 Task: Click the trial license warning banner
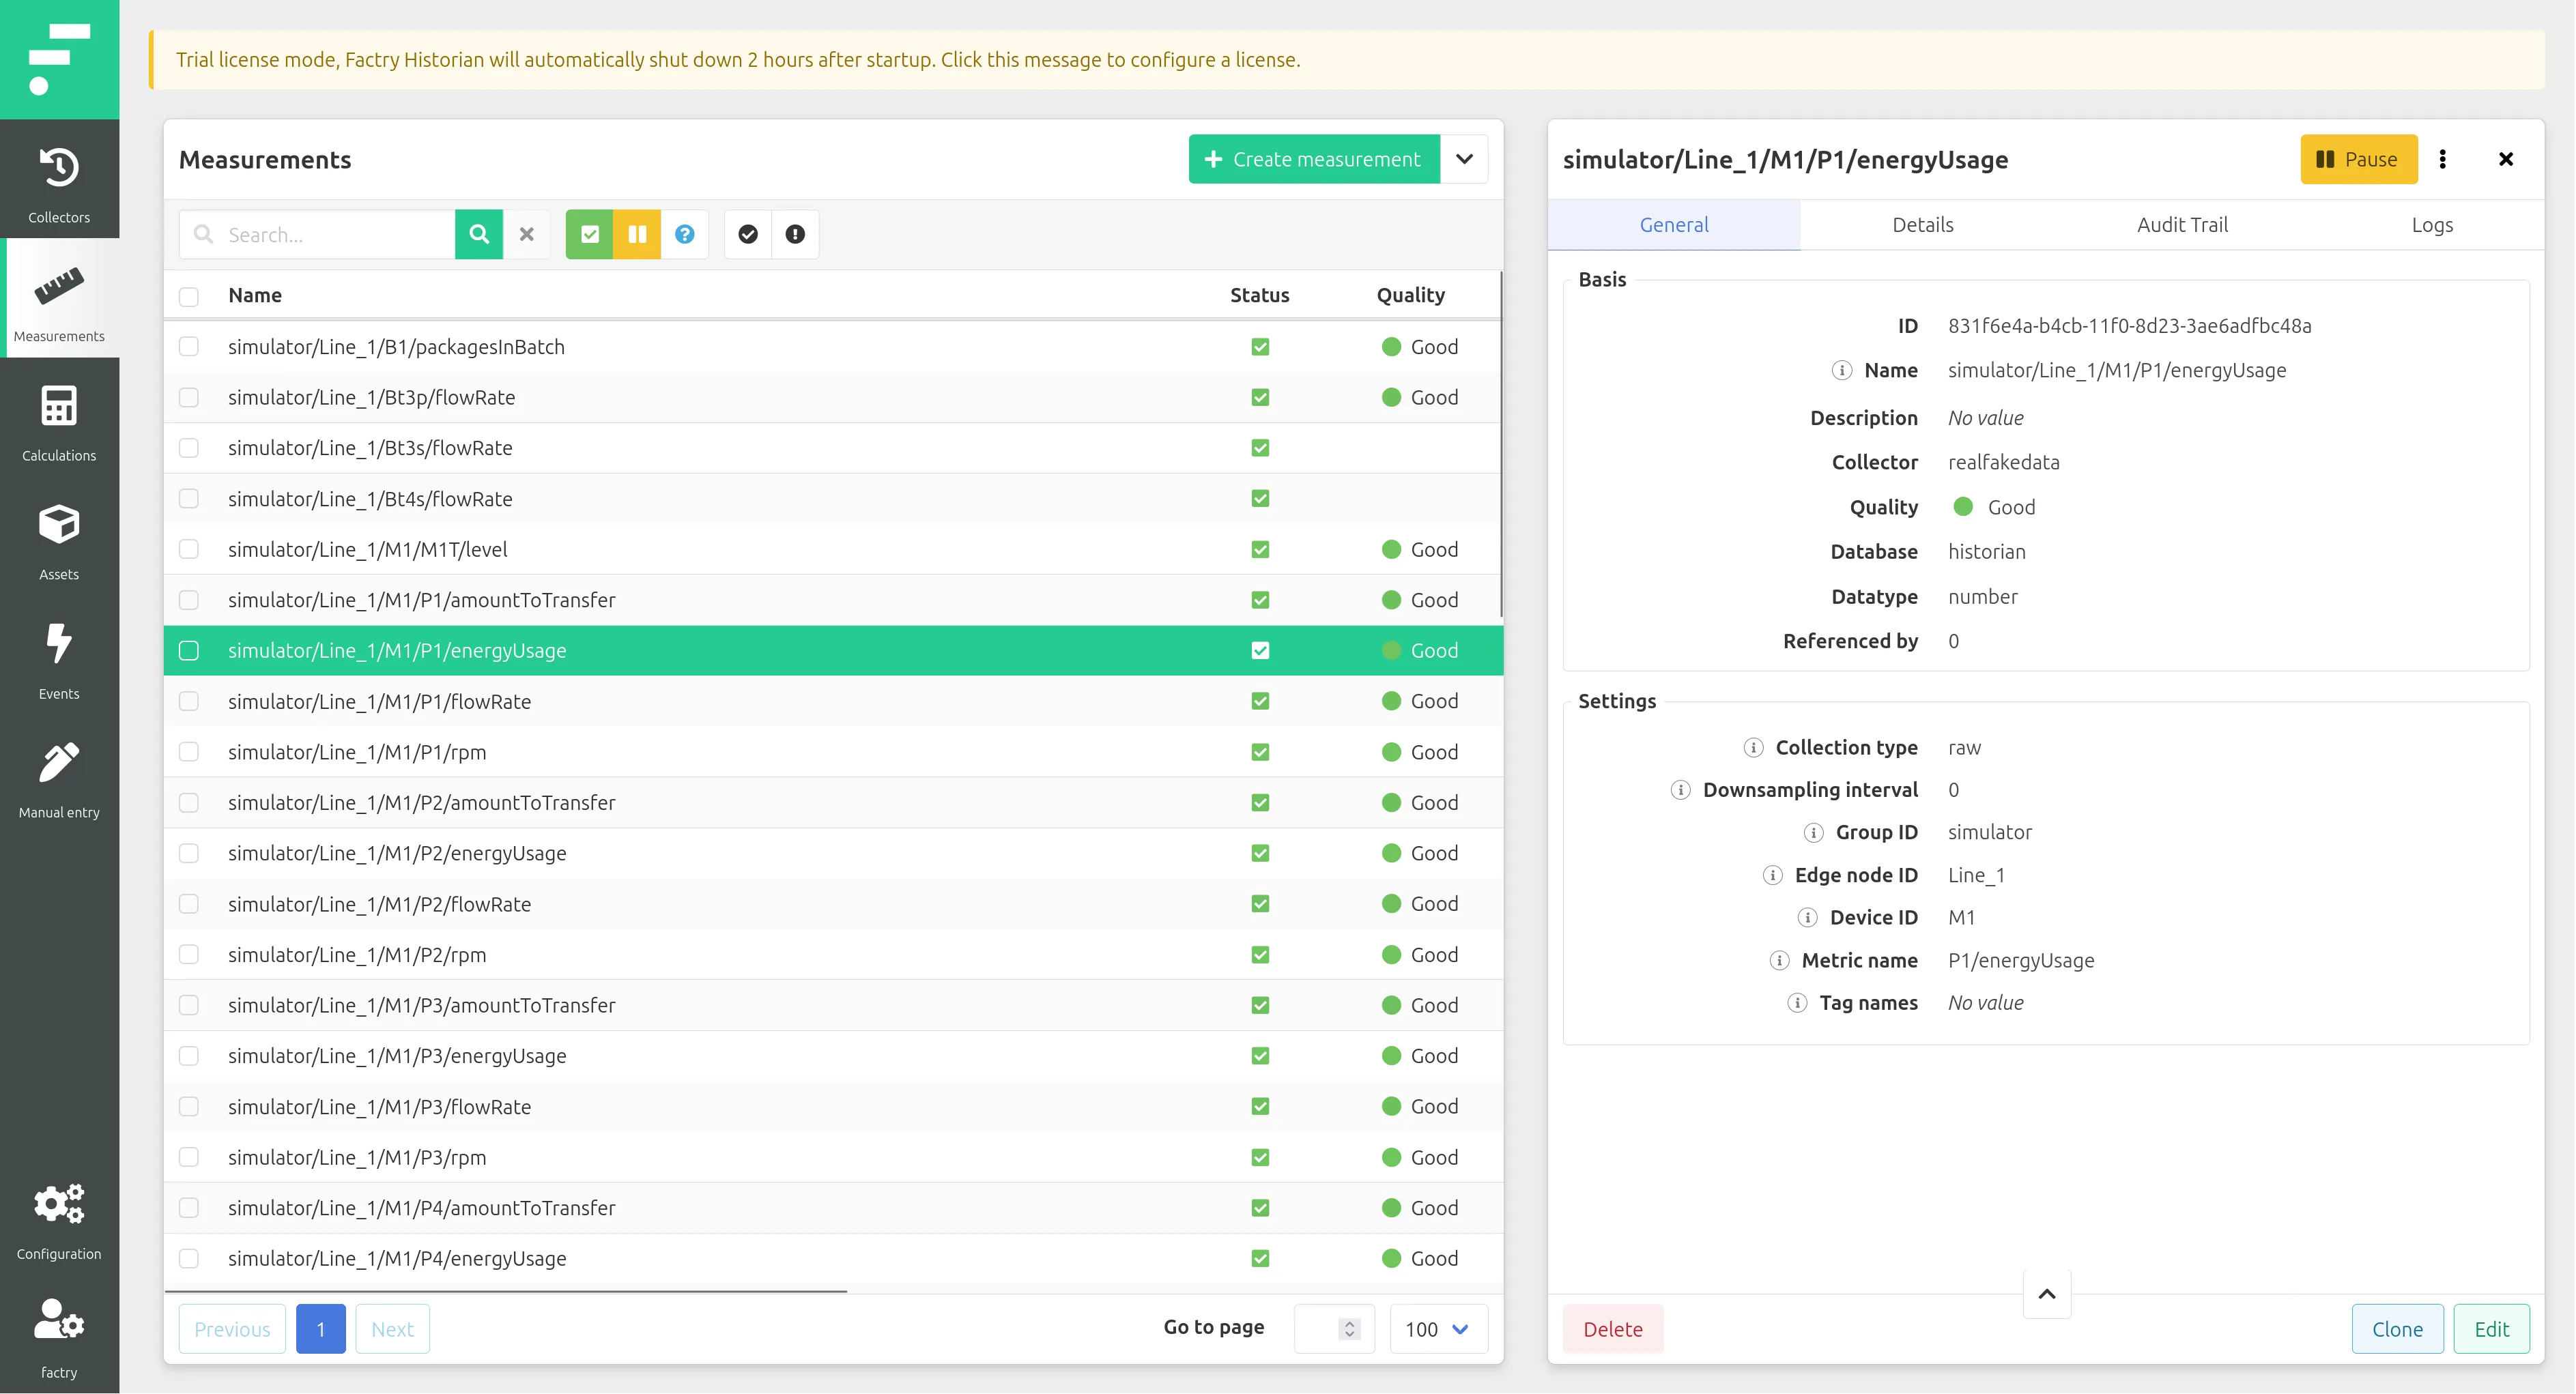[x=1347, y=60]
